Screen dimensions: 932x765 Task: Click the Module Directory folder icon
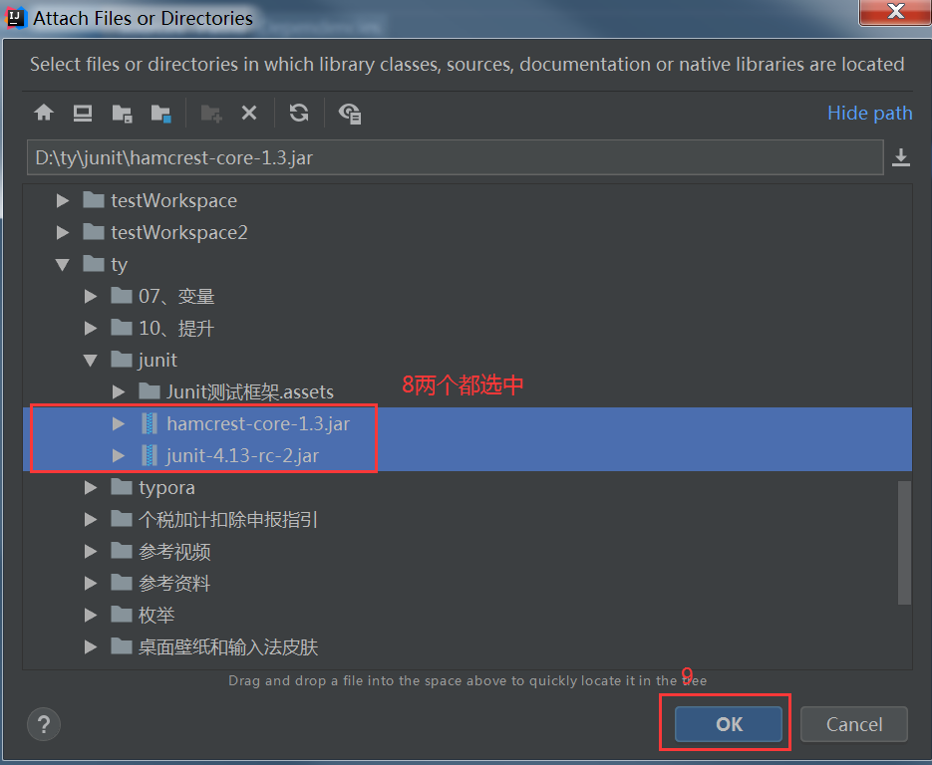[160, 113]
